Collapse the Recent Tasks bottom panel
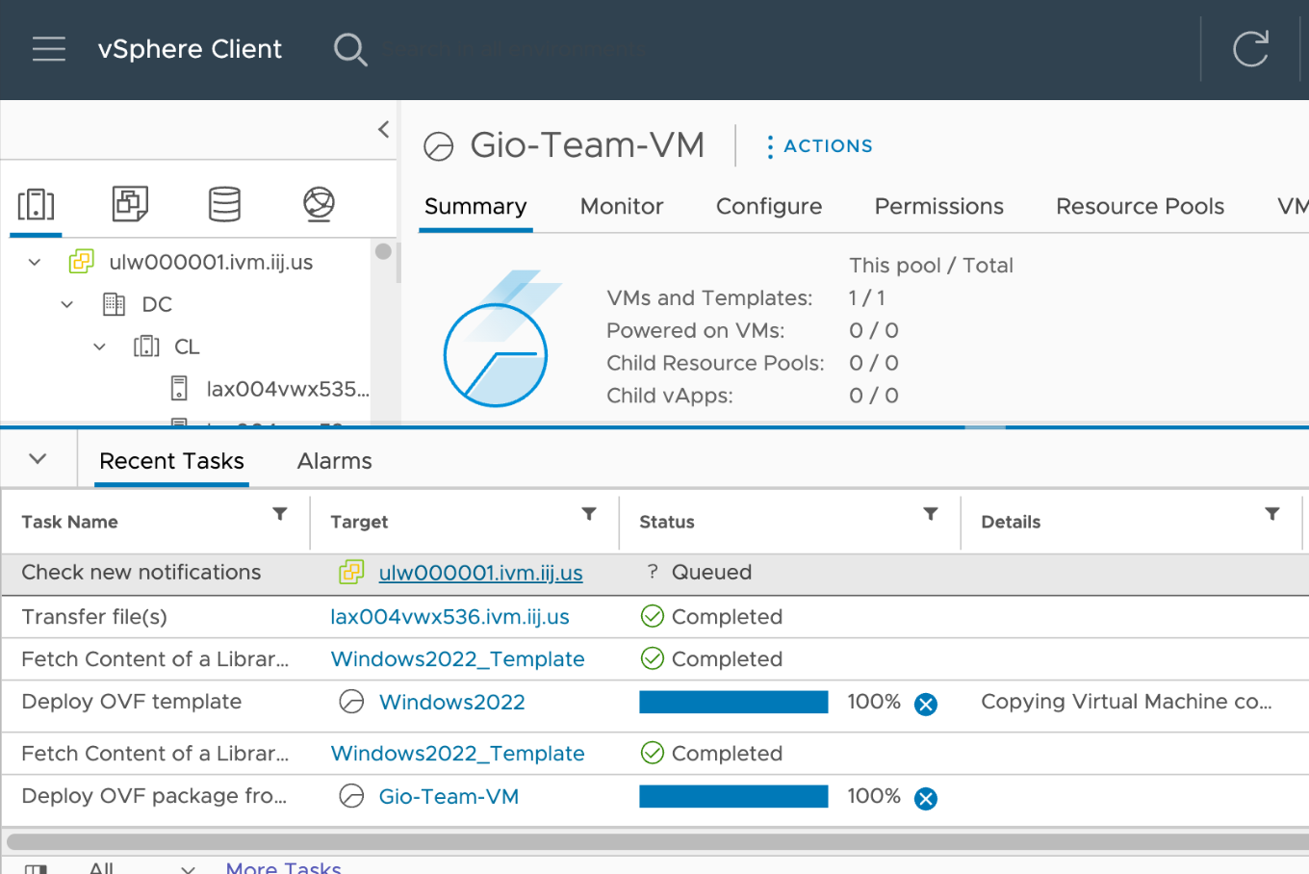The image size is (1309, 874). pos(38,459)
